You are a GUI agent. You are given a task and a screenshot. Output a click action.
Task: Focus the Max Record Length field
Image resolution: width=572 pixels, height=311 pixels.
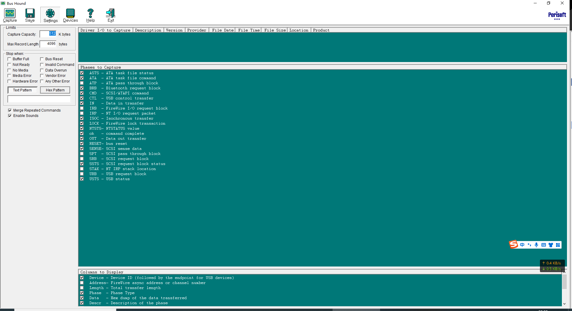pyautogui.click(x=48, y=44)
